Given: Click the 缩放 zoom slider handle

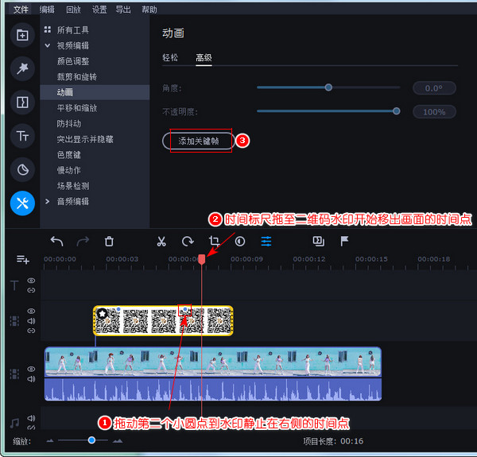Looking at the screenshot, I should click(91, 440).
